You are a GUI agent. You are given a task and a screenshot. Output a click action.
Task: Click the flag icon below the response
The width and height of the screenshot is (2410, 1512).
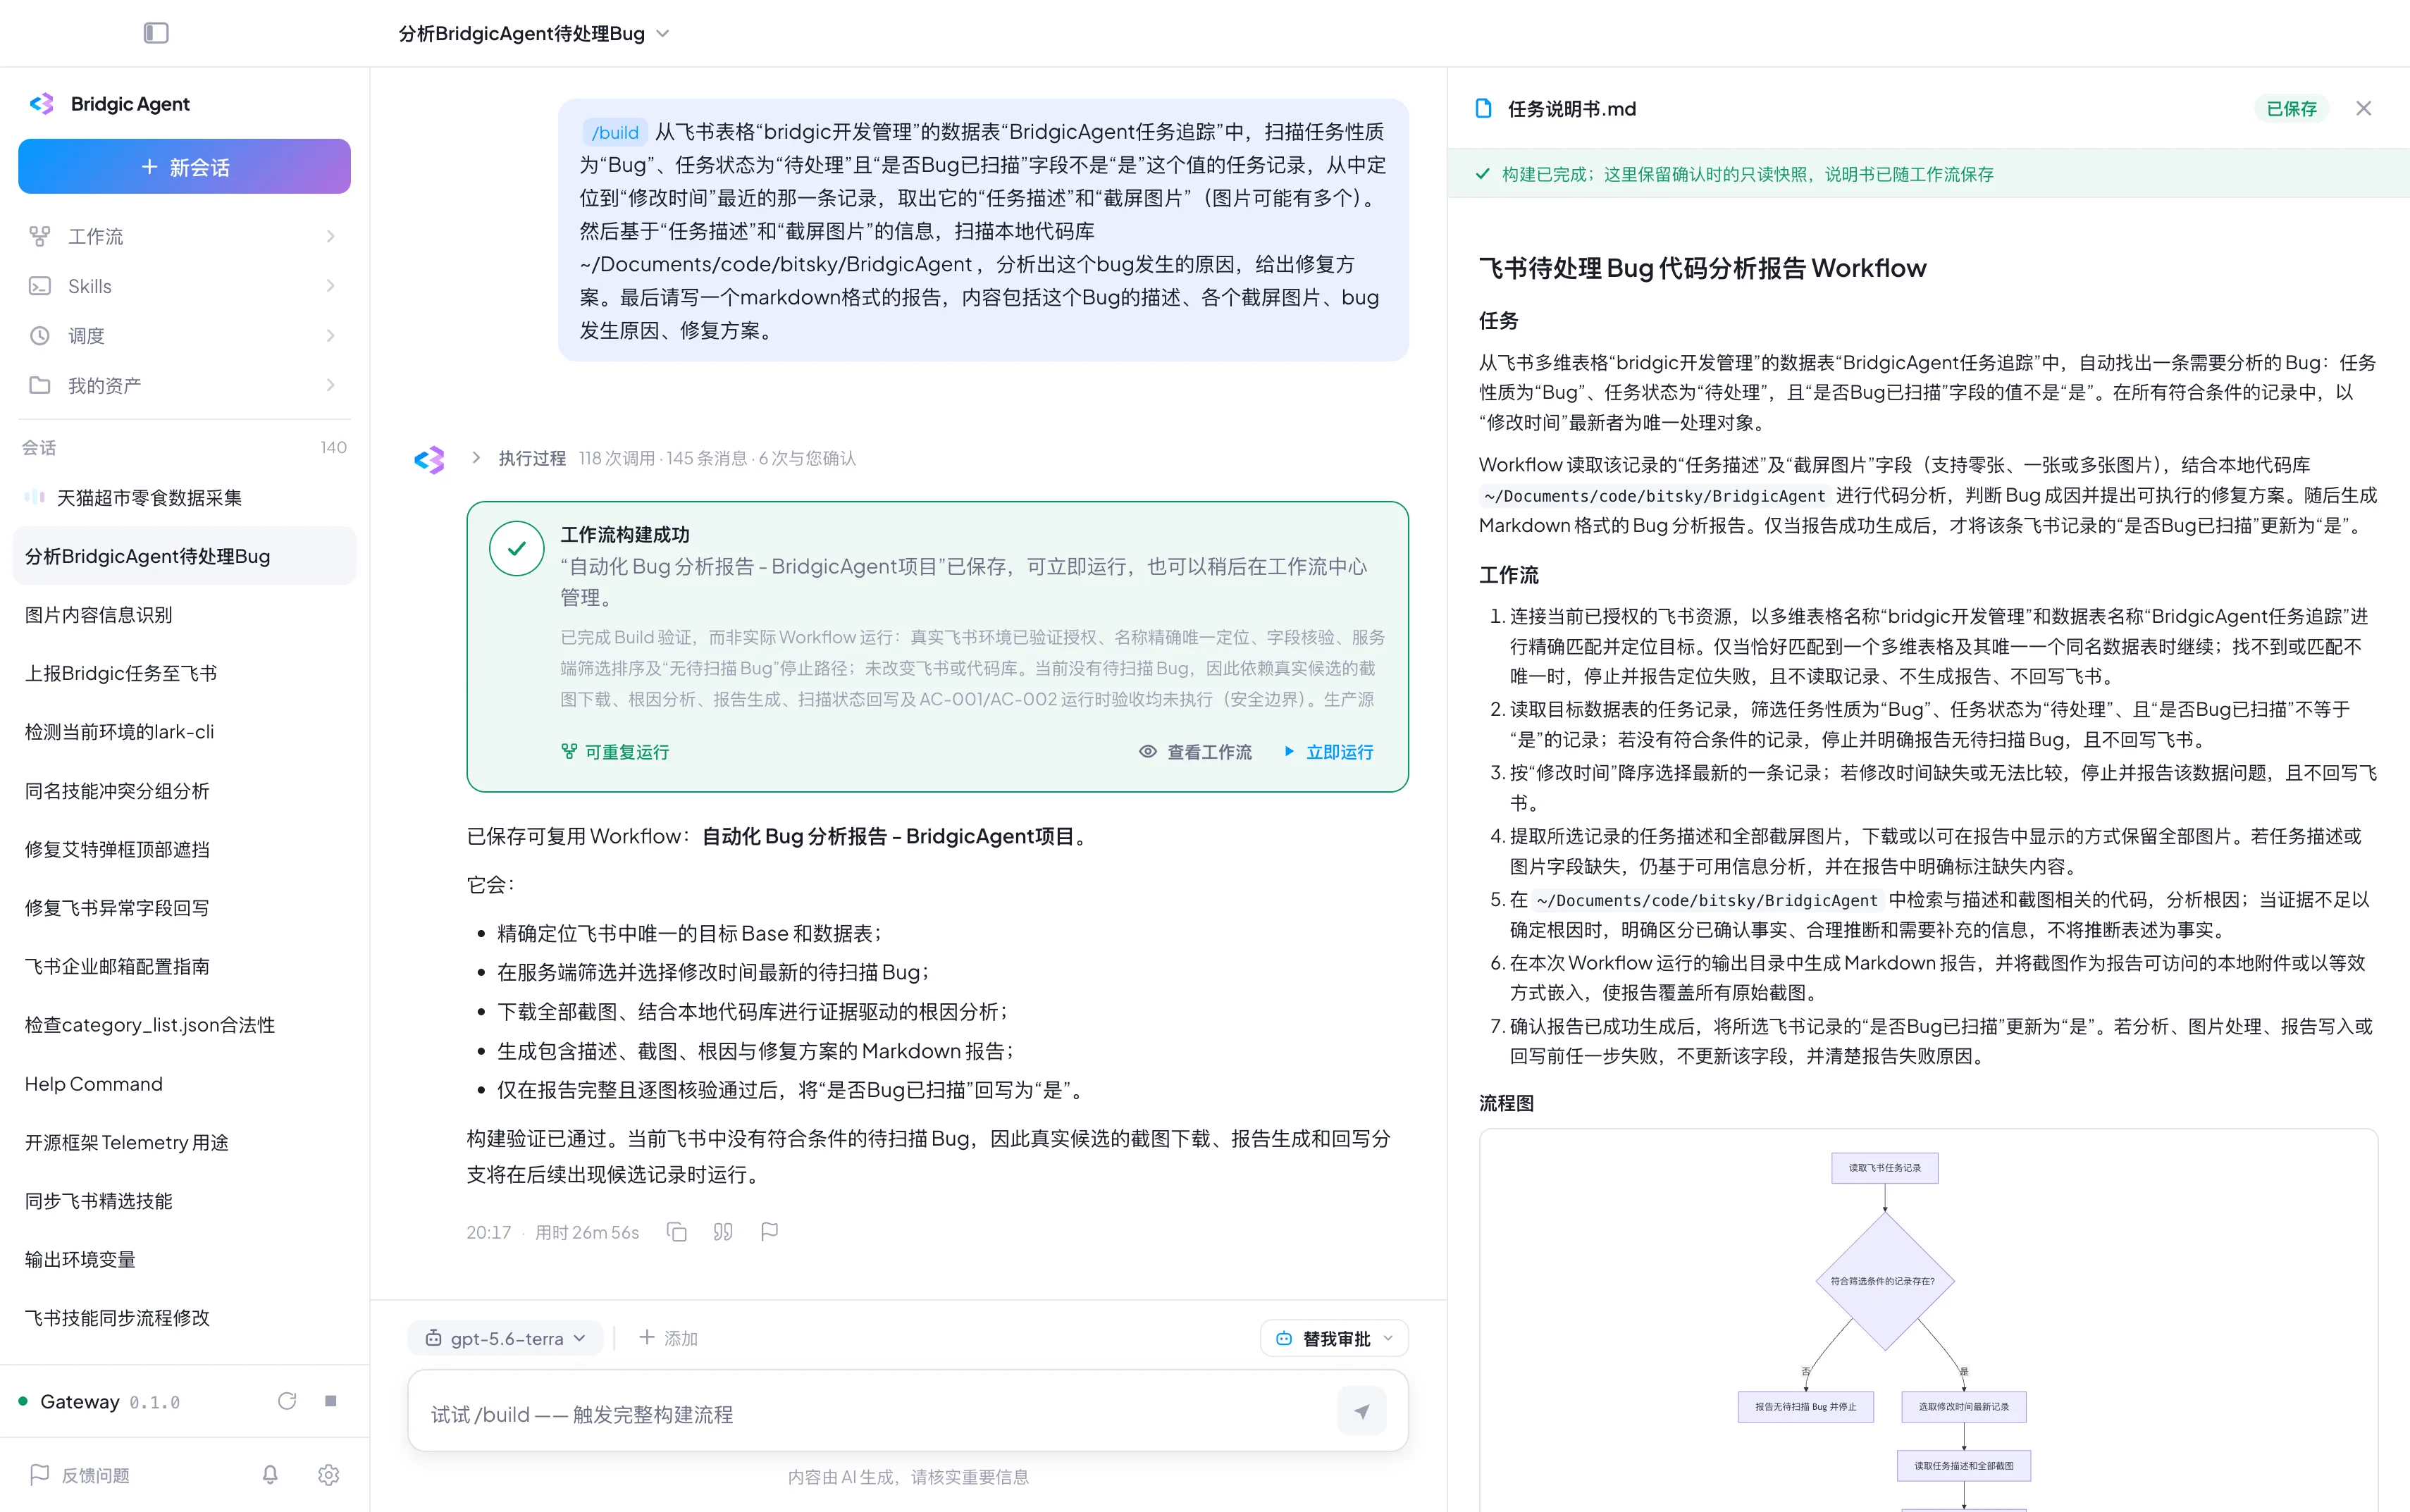coord(769,1232)
